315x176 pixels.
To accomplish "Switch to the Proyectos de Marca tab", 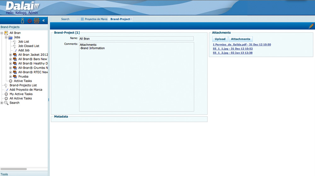I will pyautogui.click(x=96, y=19).
